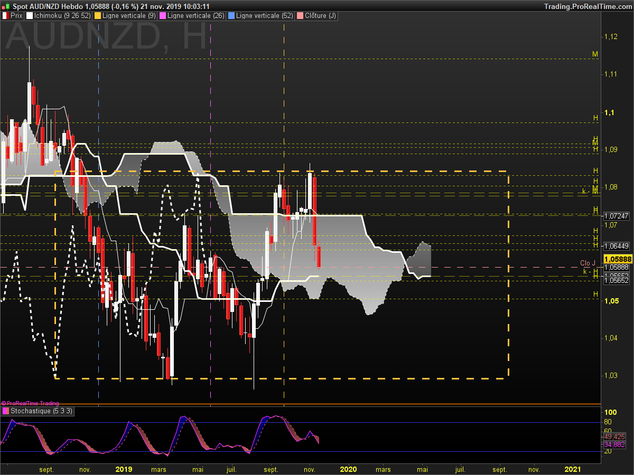Screen dimensions: 634x475
Task: Click the 2020 label on the time axis
Action: (x=349, y=469)
